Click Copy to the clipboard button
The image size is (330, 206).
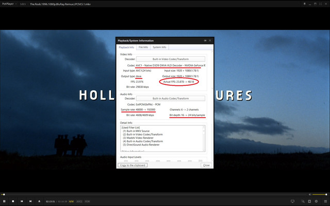[133, 165]
